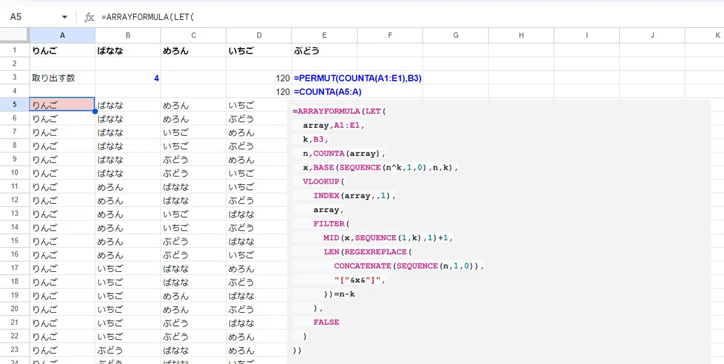Select column A header
This screenshot has height=364, width=724.
click(x=62, y=36)
